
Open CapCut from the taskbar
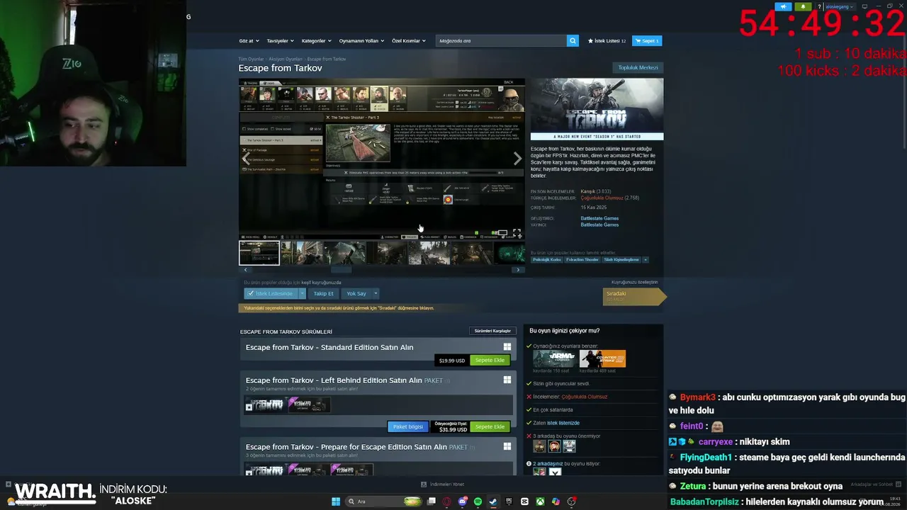(x=524, y=501)
